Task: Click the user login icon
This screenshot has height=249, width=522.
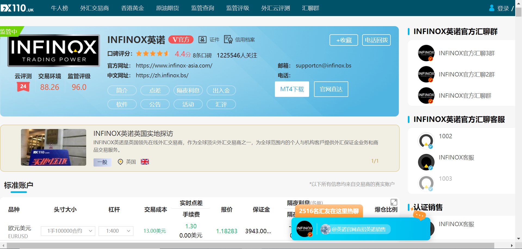Action: click(x=492, y=8)
